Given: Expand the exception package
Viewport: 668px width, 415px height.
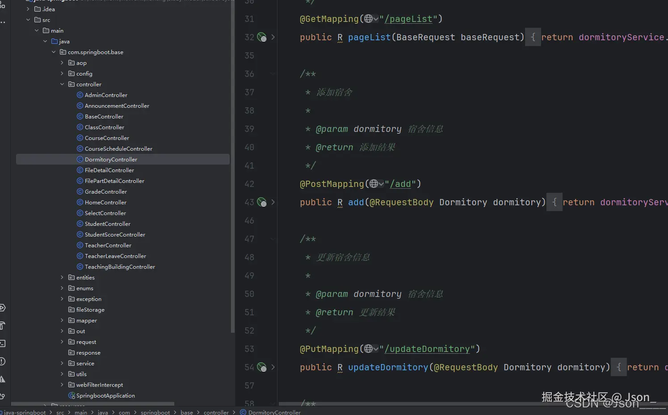Looking at the screenshot, I should (x=62, y=299).
